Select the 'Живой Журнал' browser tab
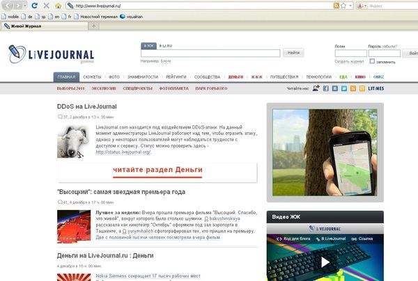This screenshot has height=281, width=418. point(45,26)
